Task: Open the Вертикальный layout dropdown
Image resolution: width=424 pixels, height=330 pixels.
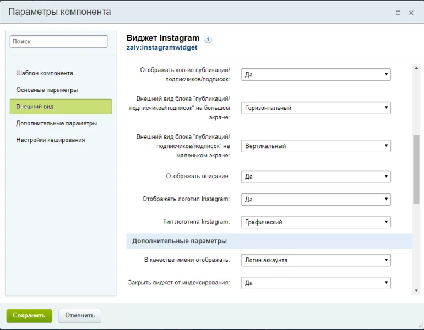Action: click(316, 146)
